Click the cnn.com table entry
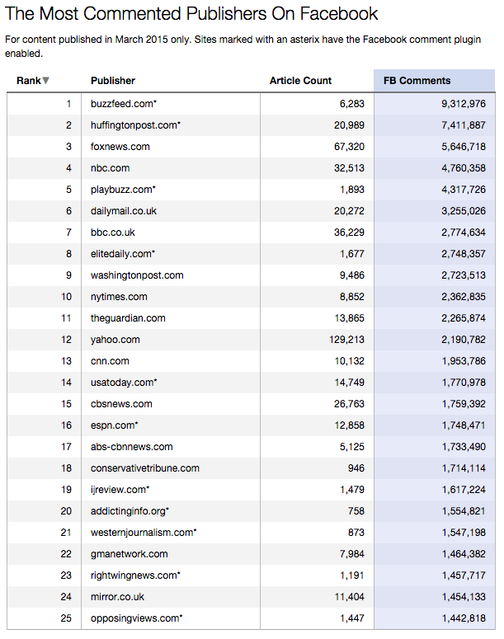Viewport: 504px width, 639px height. 110,361
